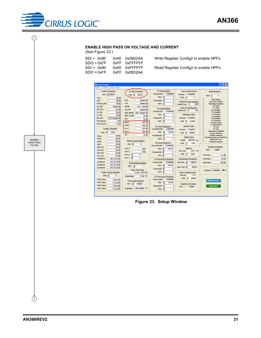Image resolution: width=261 pixels, height=338 pixels.
Task: Click the Setup Window title bar icon
Action: coord(96,85)
